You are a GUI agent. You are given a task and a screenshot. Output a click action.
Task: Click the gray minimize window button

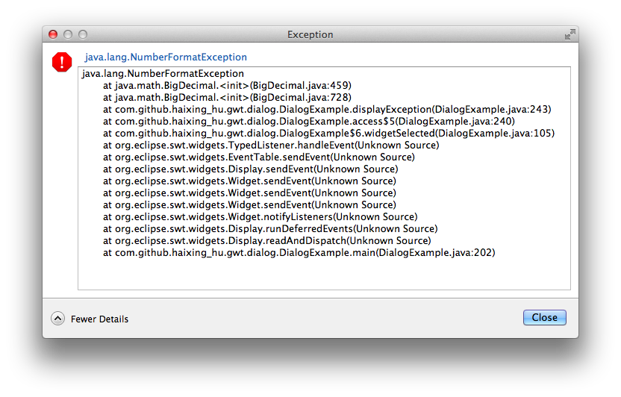tap(68, 34)
